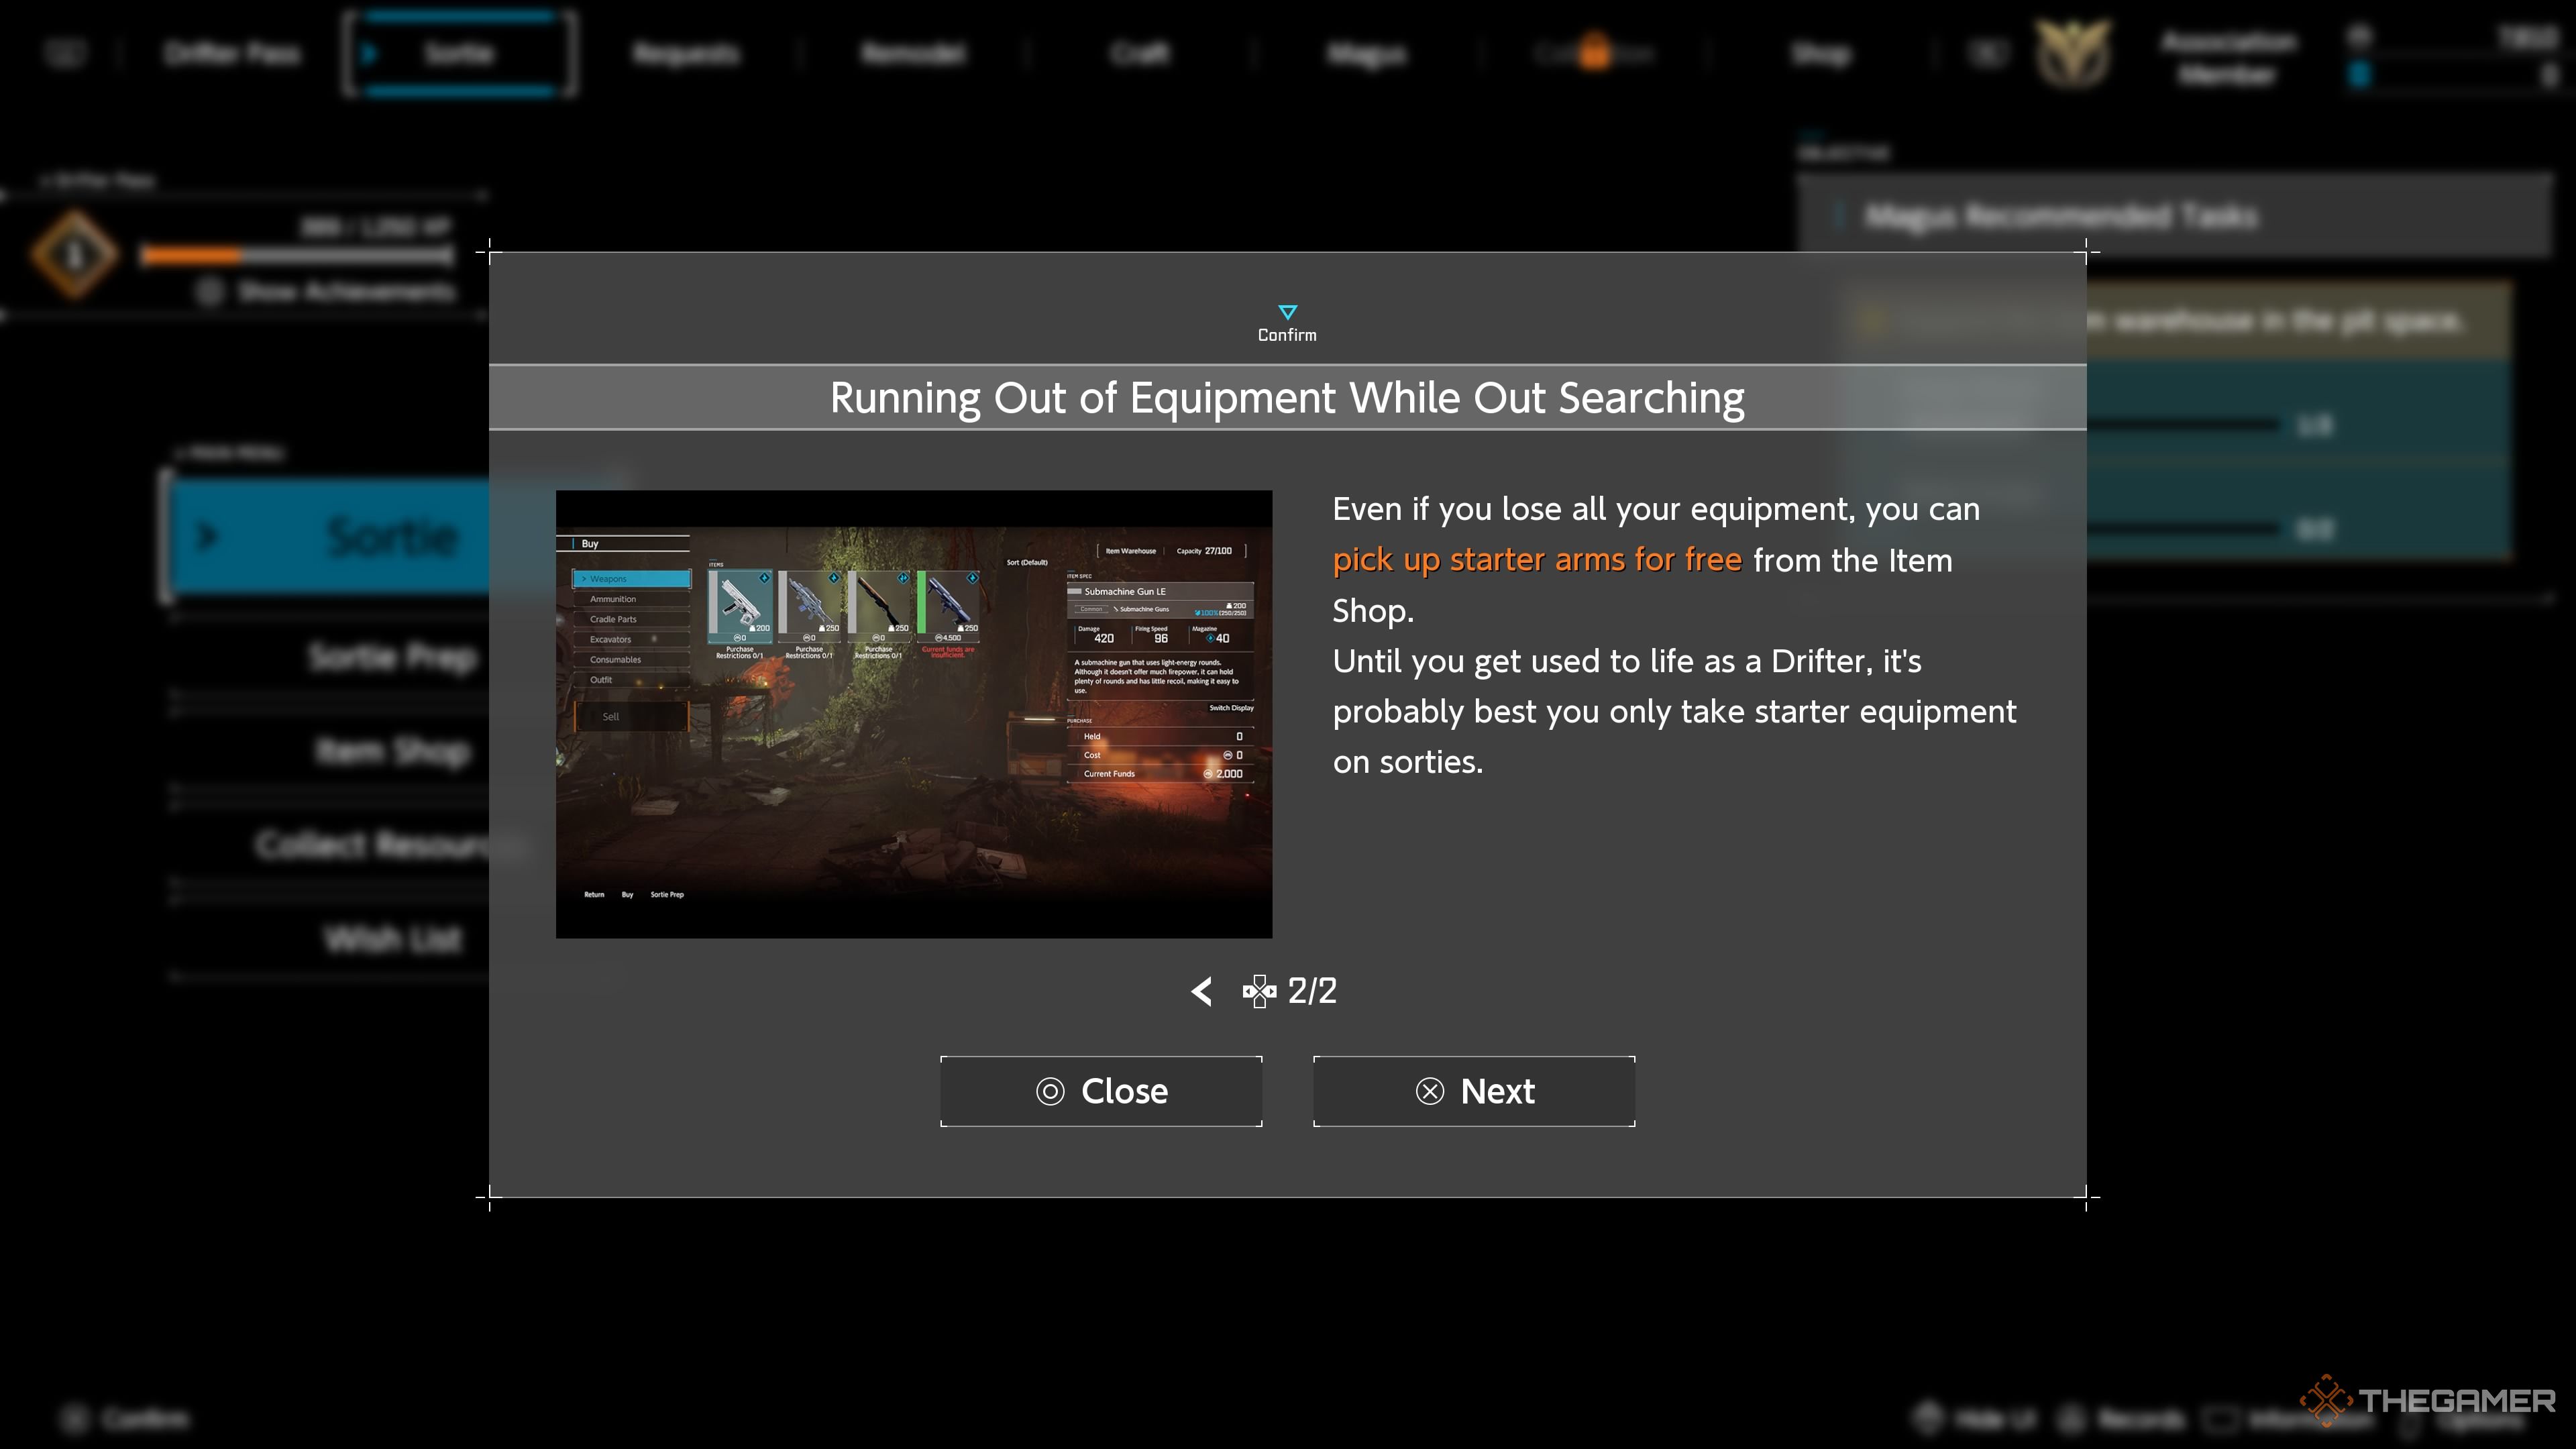This screenshot has height=1449, width=2576.
Task: Open Requests from the top menu bar
Action: pos(685,53)
